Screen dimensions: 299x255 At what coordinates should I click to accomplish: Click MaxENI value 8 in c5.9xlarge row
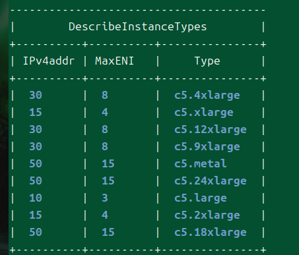click(105, 146)
